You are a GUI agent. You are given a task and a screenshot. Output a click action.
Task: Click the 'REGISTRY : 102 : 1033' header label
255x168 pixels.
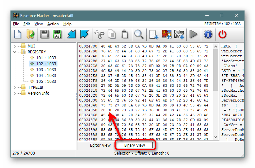point(222,24)
